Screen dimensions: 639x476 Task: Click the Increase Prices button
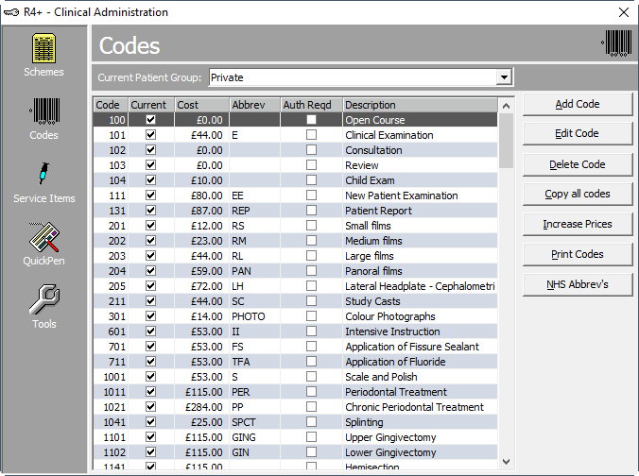pos(578,224)
